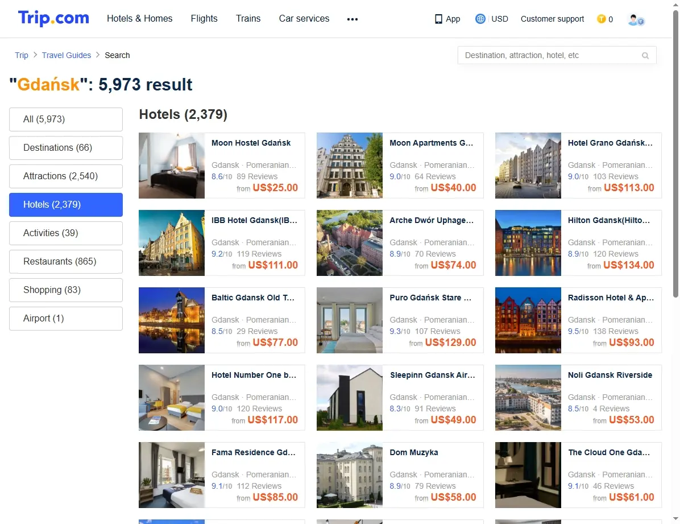
Task: Click US$25.00 price of Moon Hostel
Action: pyautogui.click(x=275, y=188)
